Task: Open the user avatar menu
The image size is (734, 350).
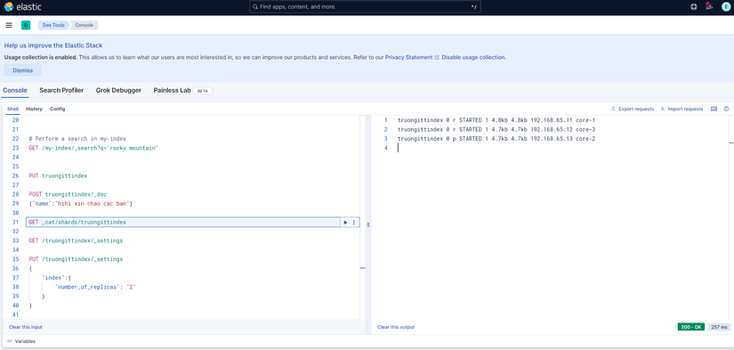Action: (x=726, y=7)
